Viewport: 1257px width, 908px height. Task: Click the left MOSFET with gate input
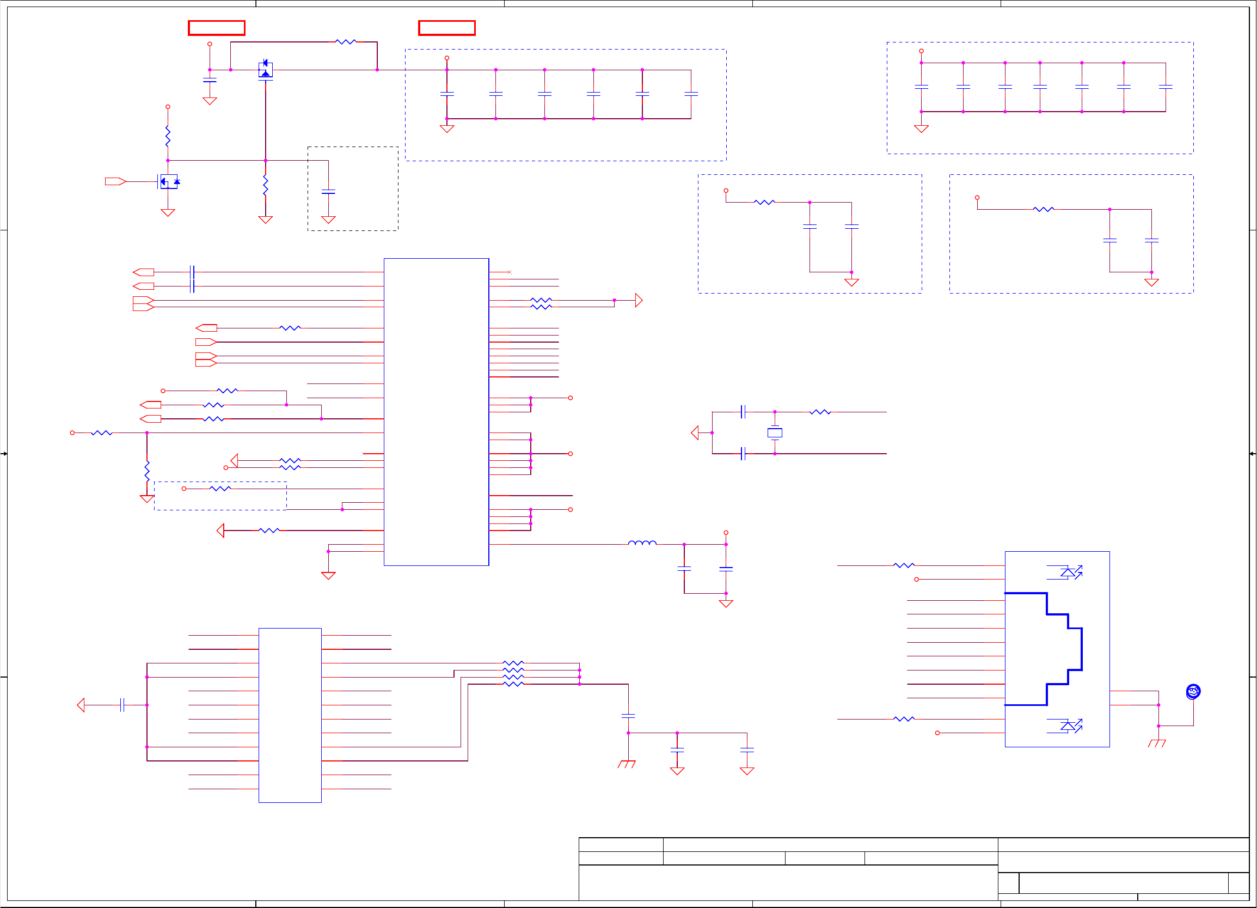tap(168, 181)
